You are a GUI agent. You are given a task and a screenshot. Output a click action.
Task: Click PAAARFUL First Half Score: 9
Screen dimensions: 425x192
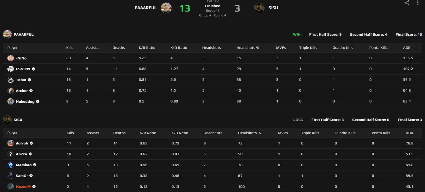point(325,35)
